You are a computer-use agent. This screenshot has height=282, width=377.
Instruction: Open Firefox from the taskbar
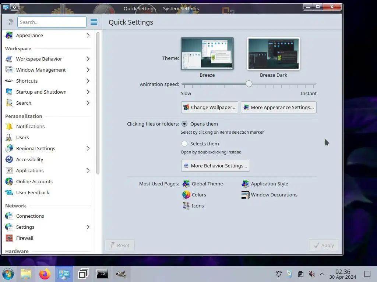click(45, 274)
